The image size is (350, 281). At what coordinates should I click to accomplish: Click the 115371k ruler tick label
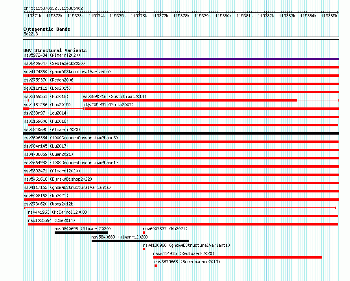coord(33,16)
